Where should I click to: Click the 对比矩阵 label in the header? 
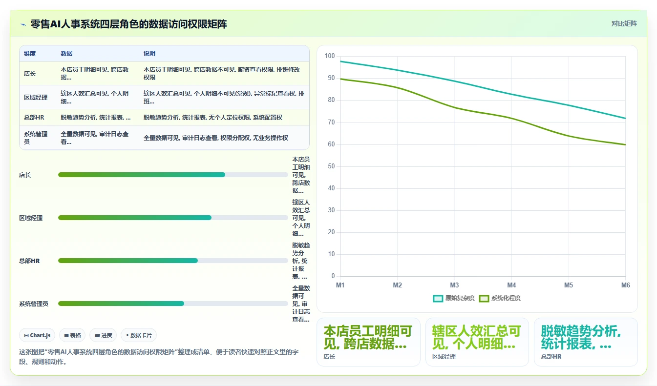(624, 23)
